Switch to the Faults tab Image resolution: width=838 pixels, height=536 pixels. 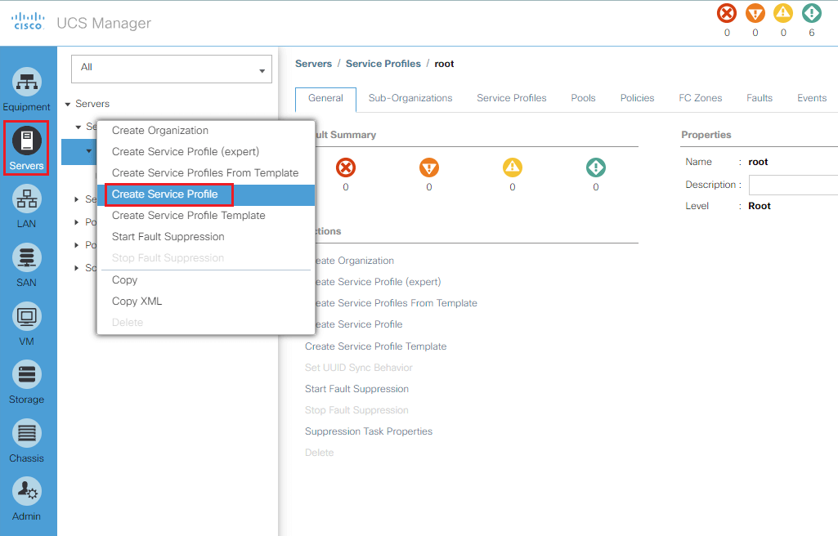pyautogui.click(x=760, y=98)
